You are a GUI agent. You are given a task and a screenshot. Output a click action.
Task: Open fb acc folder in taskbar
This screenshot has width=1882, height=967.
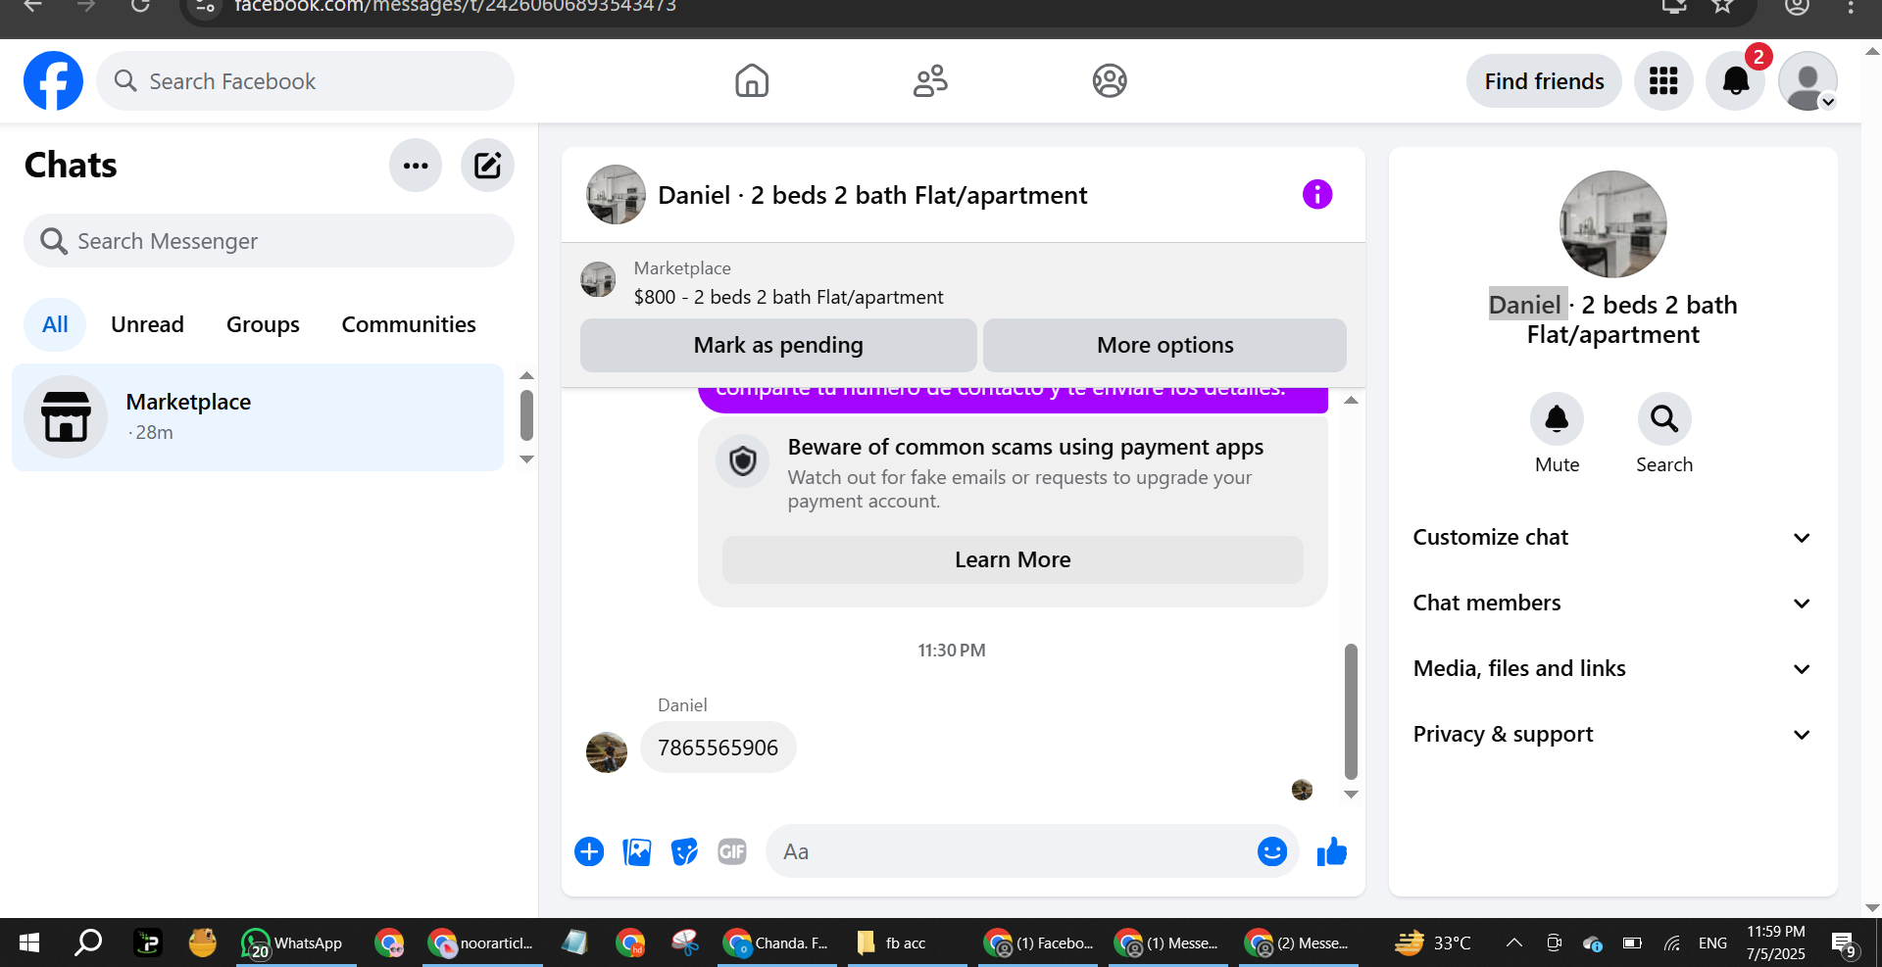[x=907, y=943]
